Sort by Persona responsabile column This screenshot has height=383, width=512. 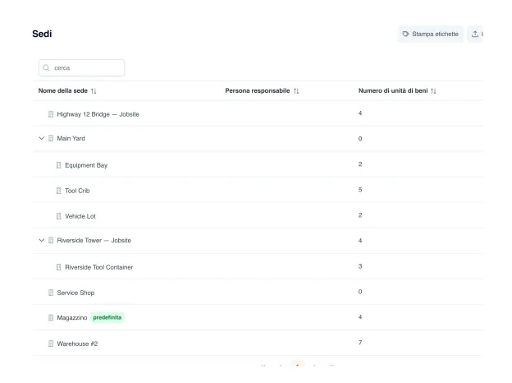296,91
